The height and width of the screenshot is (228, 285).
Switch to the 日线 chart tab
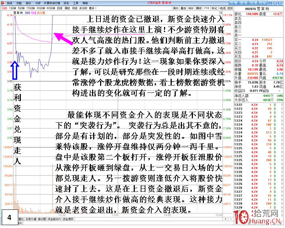(60, 8)
